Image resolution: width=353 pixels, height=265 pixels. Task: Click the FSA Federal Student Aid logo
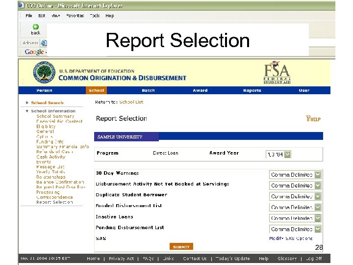277,72
